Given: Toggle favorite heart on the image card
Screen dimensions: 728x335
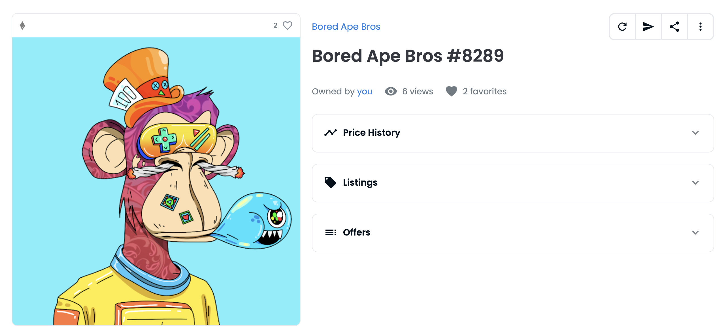Looking at the screenshot, I should 288,26.
